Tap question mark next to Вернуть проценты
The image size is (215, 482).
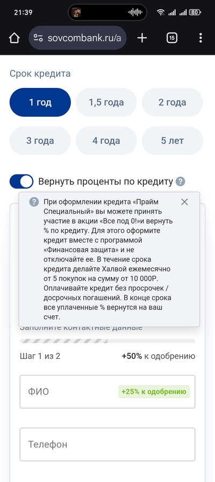pyautogui.click(x=181, y=182)
